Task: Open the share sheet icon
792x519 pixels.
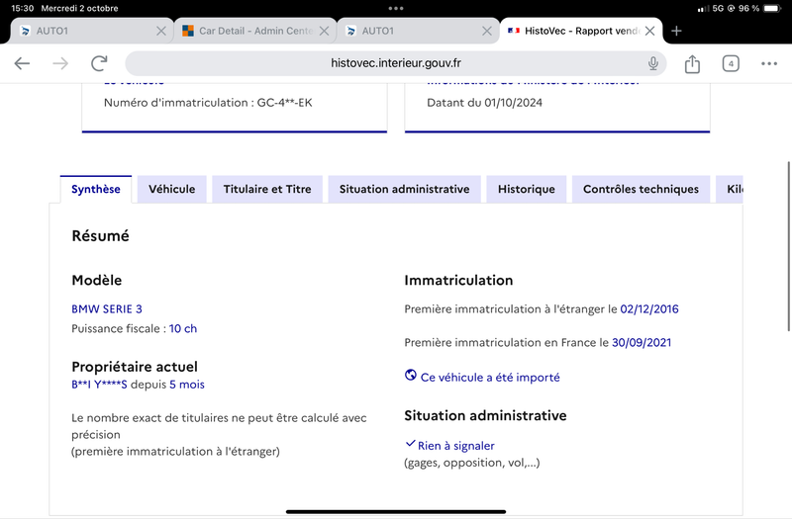Action: click(692, 63)
